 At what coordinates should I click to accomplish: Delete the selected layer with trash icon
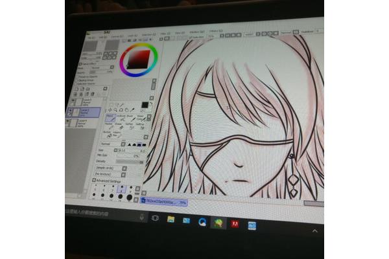(x=92, y=94)
